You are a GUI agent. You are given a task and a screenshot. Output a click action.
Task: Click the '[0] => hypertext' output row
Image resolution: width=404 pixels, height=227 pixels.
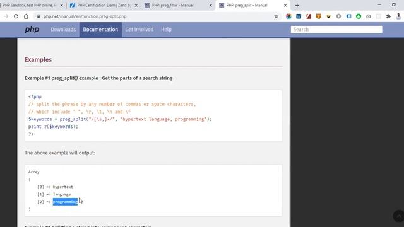(55, 187)
